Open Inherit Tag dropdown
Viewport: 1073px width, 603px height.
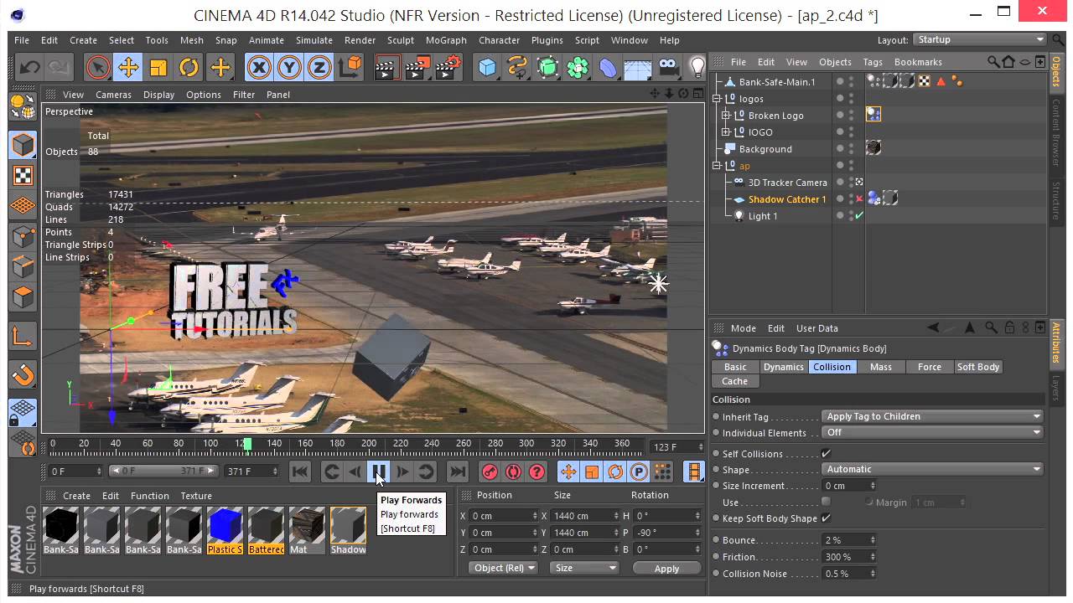[932, 416]
